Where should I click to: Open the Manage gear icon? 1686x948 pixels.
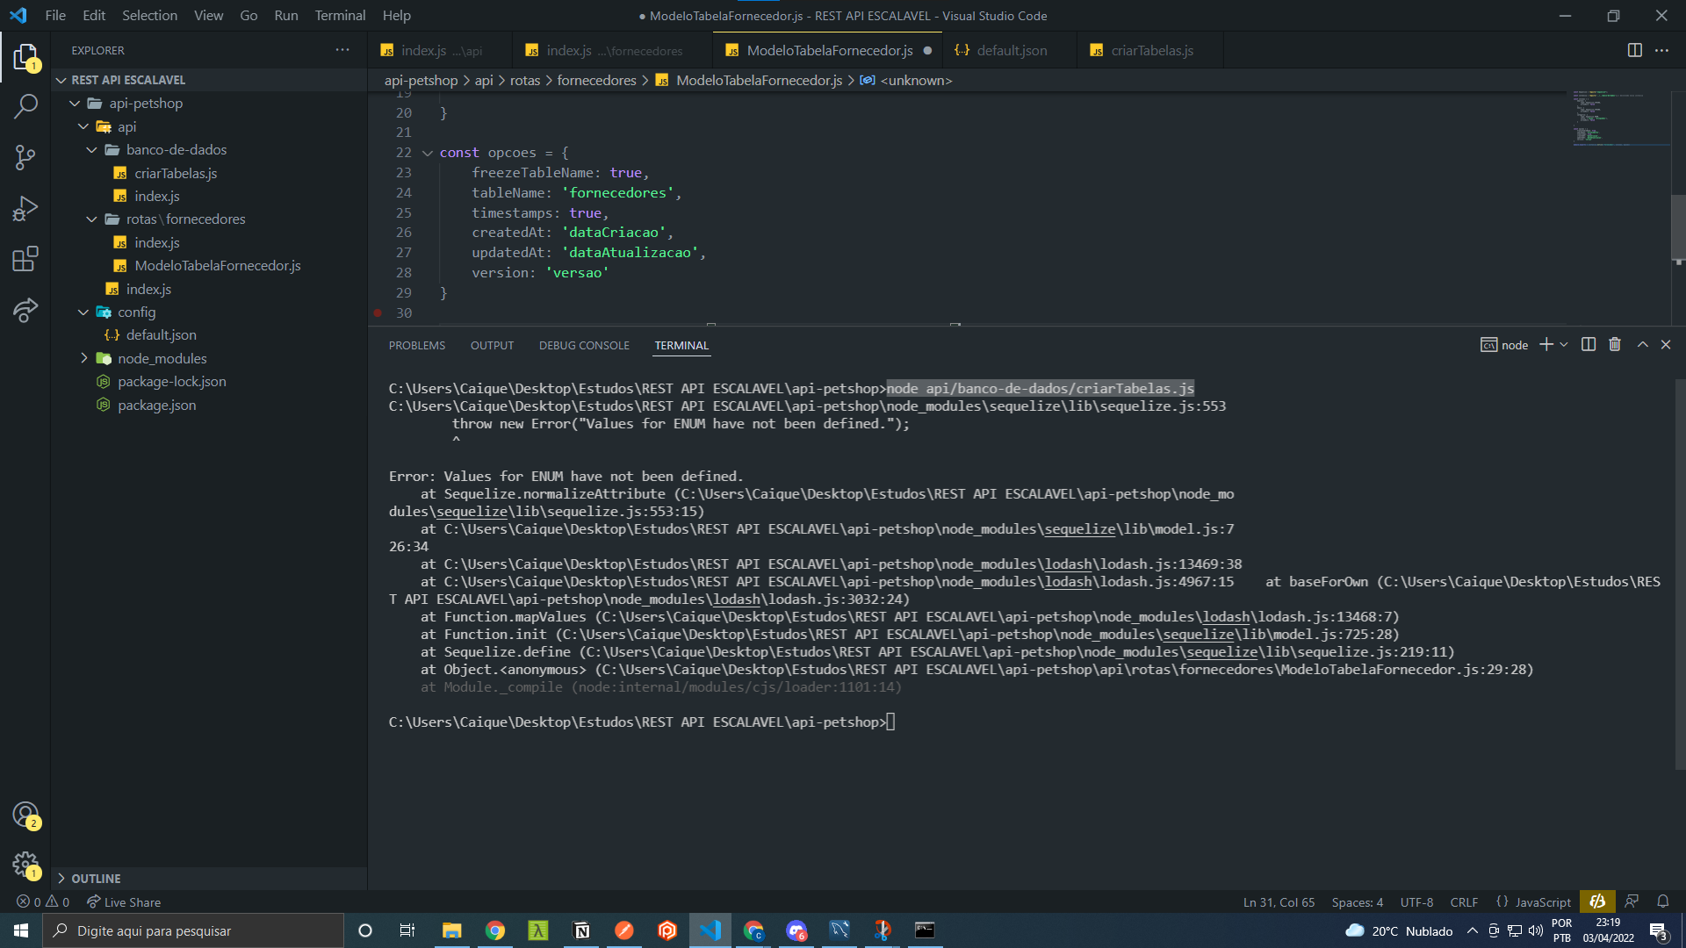[25, 865]
